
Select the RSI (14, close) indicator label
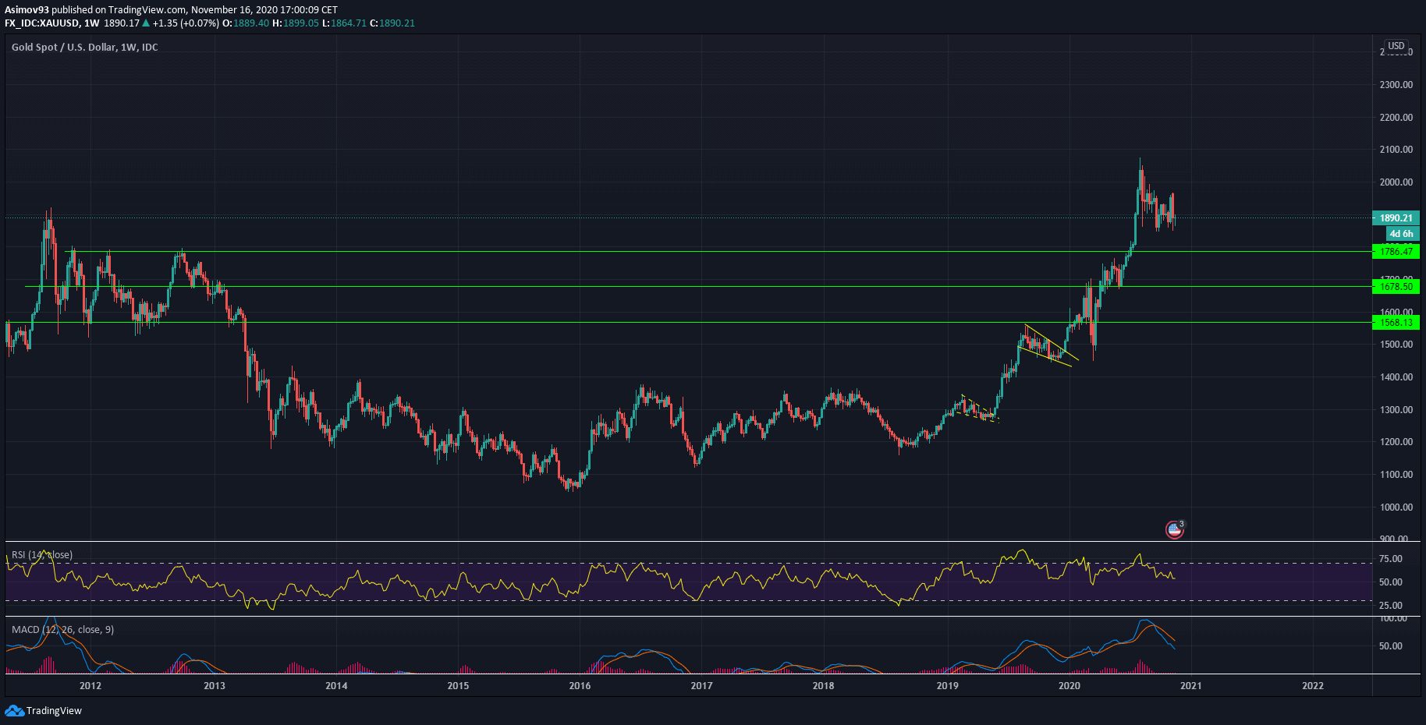[42, 555]
